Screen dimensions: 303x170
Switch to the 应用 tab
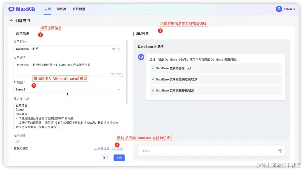(x=47, y=9)
